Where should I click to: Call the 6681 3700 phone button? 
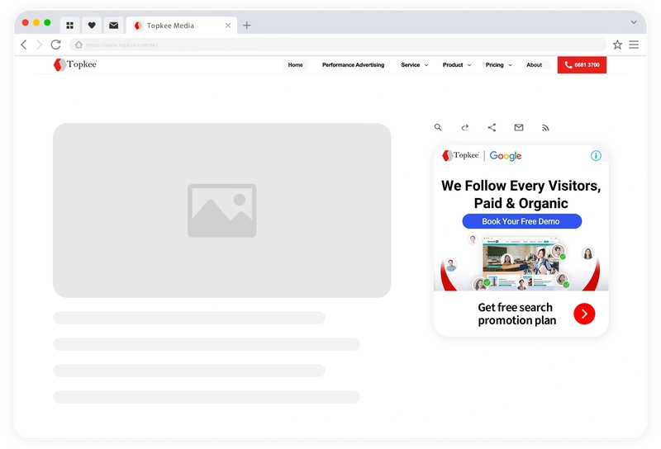tap(582, 65)
